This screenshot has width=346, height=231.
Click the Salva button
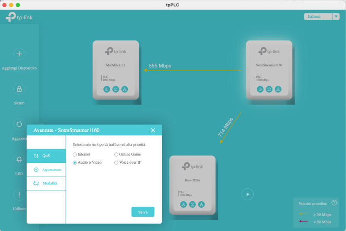click(x=143, y=212)
